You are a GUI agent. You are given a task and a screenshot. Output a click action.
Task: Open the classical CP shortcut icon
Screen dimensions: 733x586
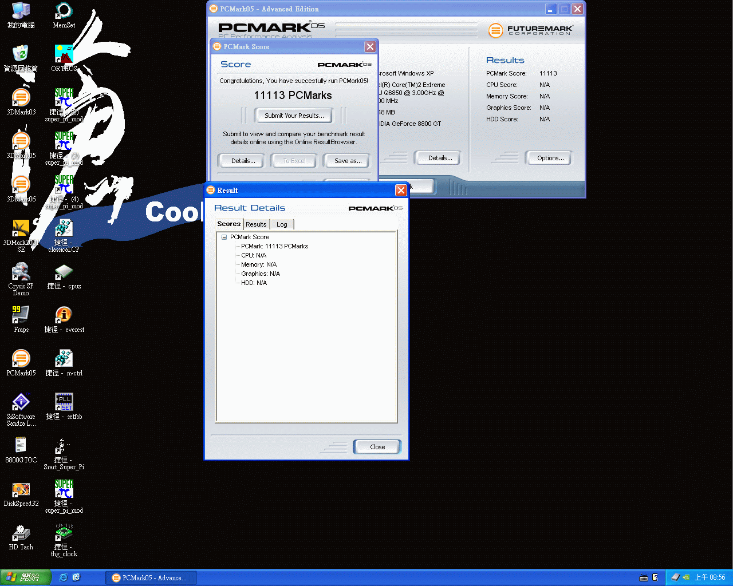click(x=64, y=236)
